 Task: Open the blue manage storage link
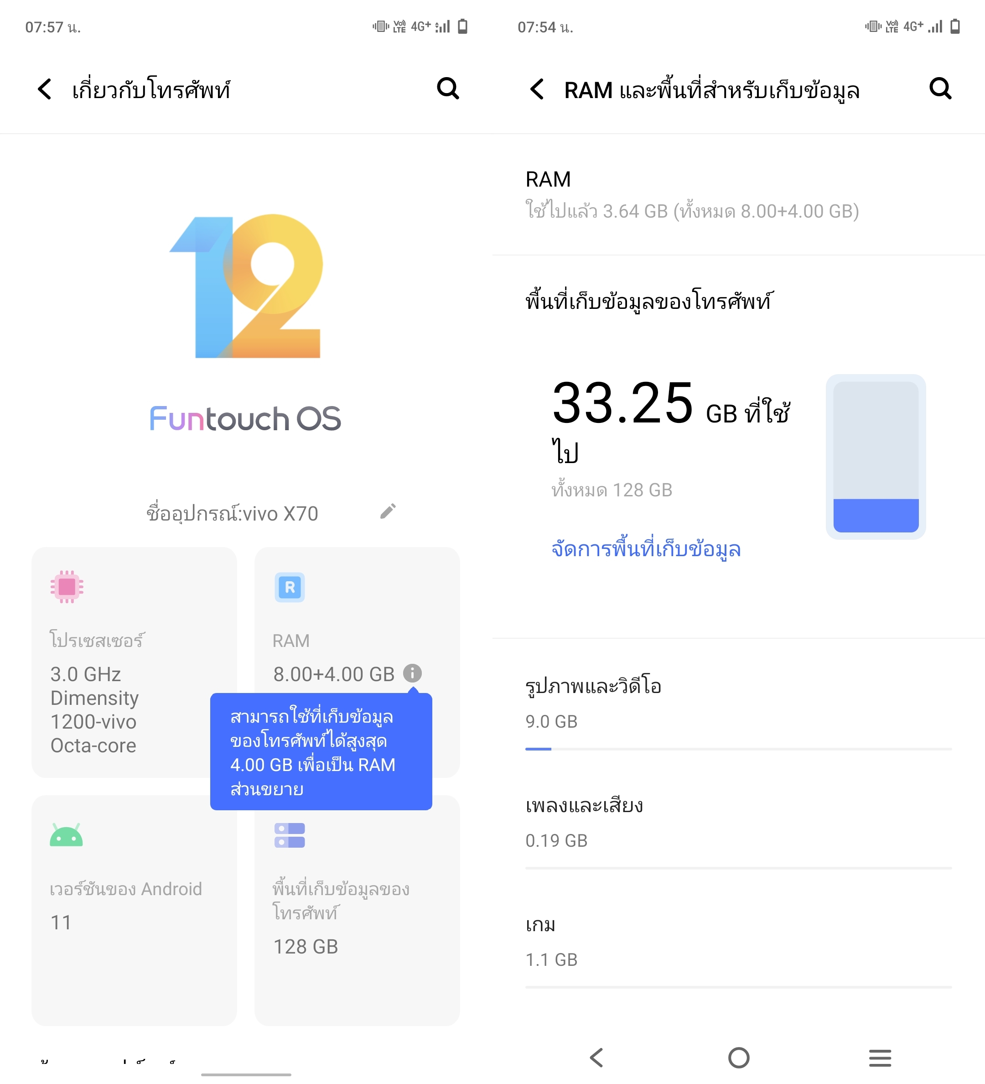pyautogui.click(x=646, y=549)
